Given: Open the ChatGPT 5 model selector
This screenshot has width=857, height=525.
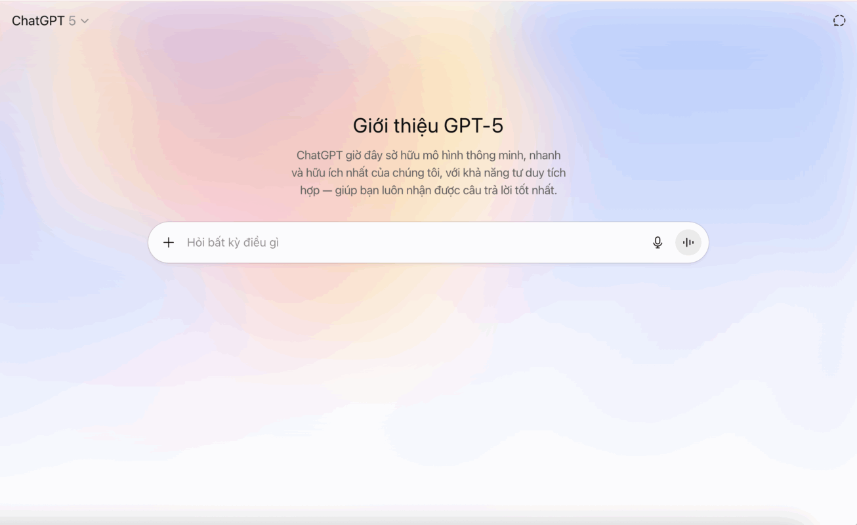Looking at the screenshot, I should click(50, 21).
